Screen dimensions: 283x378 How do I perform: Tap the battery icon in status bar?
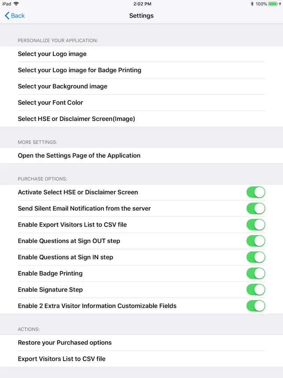pyautogui.click(x=273, y=4)
